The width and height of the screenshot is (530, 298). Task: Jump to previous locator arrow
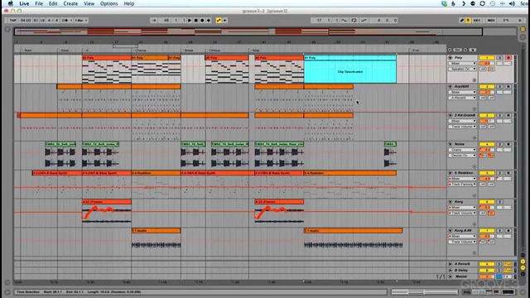tap(450, 50)
